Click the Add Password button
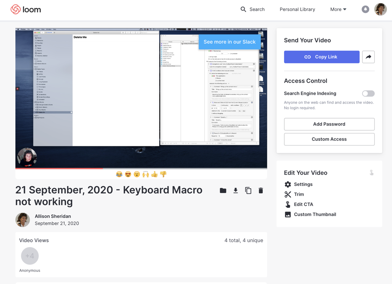The height and width of the screenshot is (284, 392). click(329, 124)
